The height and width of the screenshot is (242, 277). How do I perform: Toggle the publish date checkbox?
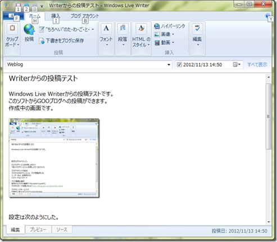[x=179, y=64]
